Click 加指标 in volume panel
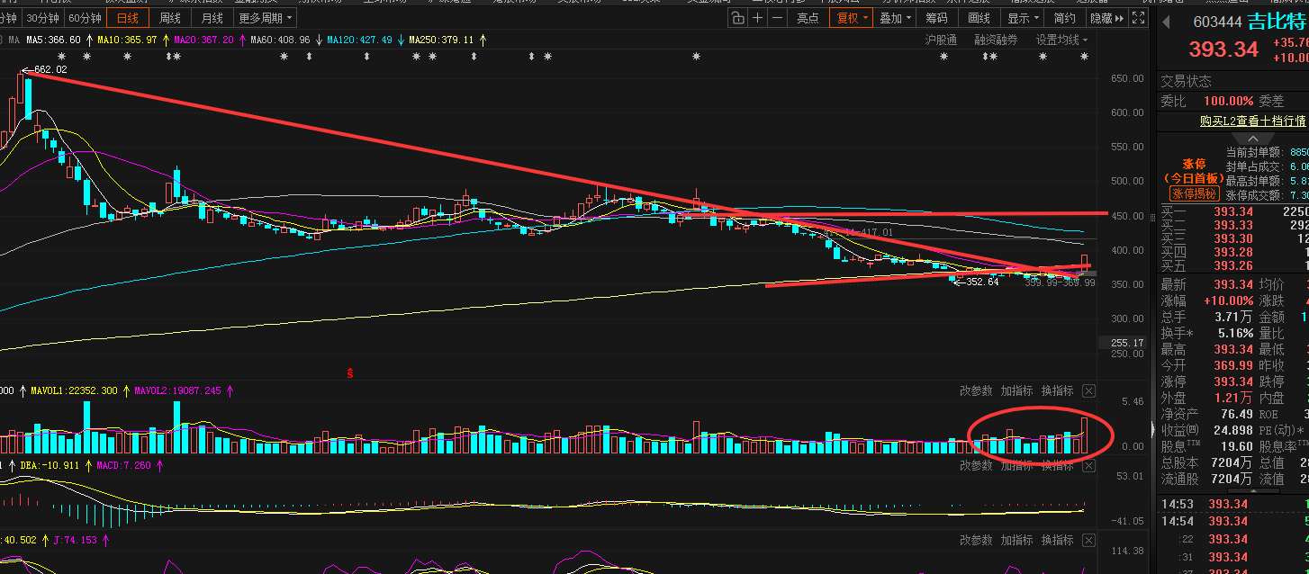The height and width of the screenshot is (574, 1309). (x=1016, y=390)
